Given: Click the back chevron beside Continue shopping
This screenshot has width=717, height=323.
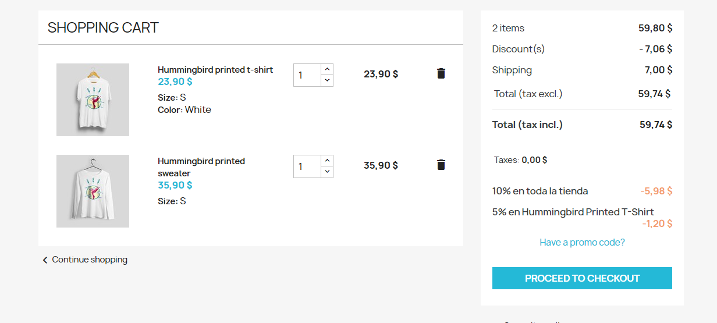Looking at the screenshot, I should [x=45, y=260].
